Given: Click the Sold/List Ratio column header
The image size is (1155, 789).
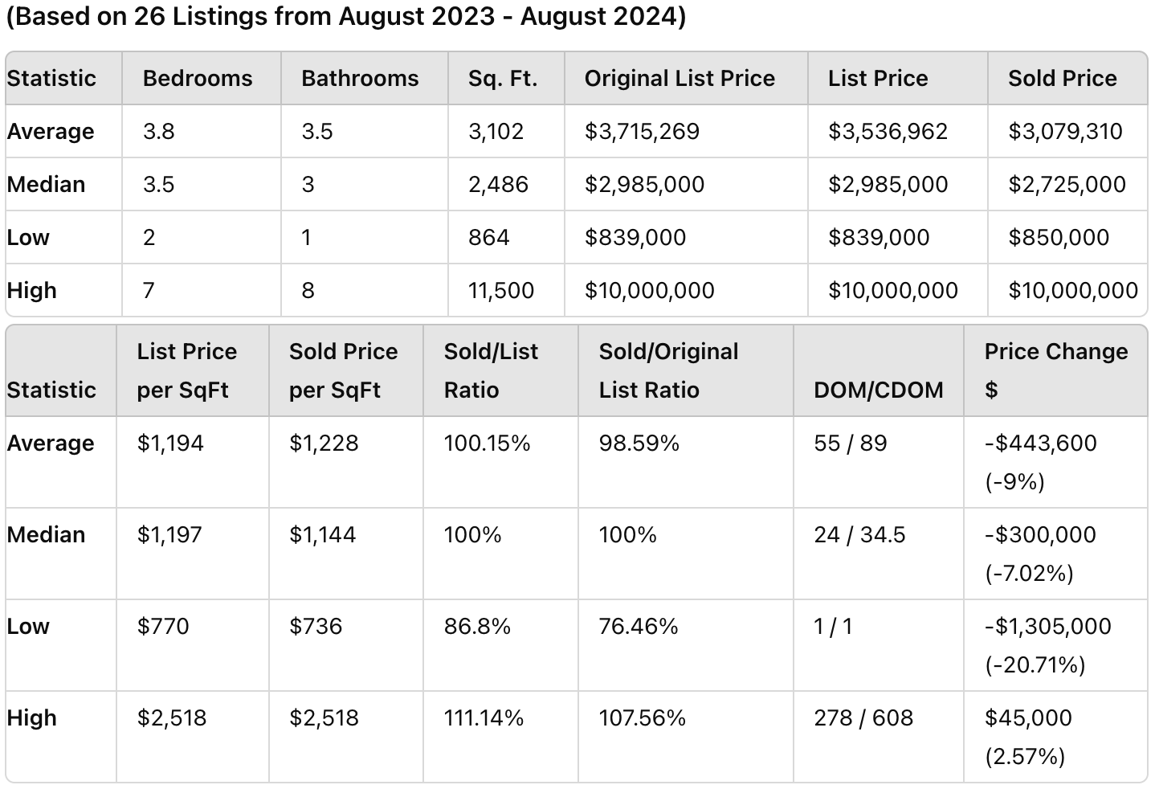Looking at the screenshot, I should click(x=491, y=370).
